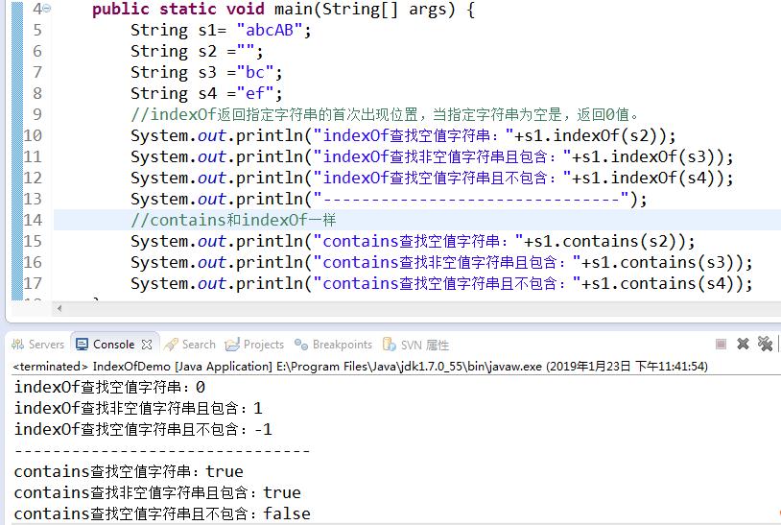Click the Projects folder icon

coord(231,345)
